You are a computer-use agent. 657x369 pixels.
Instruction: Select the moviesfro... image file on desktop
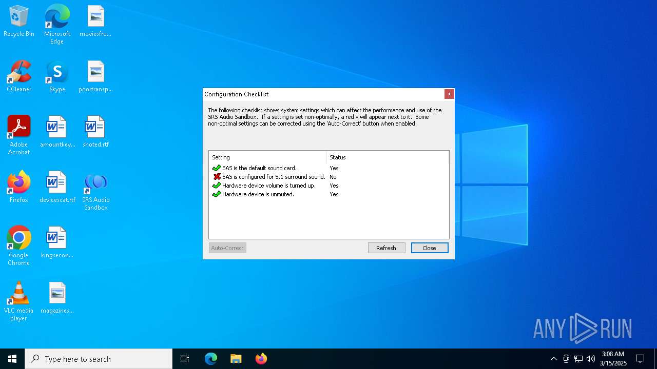[x=95, y=22]
